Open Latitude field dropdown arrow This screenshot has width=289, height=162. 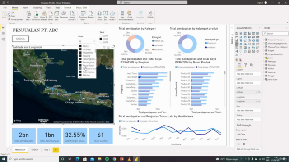pos(256,92)
